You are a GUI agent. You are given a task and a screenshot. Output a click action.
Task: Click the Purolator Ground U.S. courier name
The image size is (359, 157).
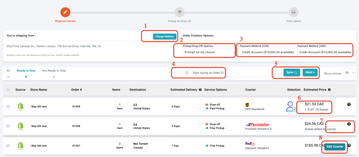point(259,129)
